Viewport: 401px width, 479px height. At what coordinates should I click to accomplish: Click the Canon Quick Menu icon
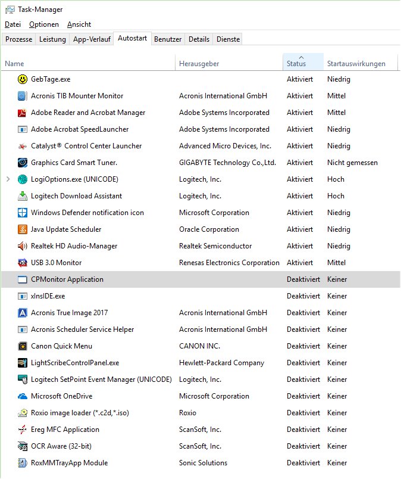click(x=22, y=346)
